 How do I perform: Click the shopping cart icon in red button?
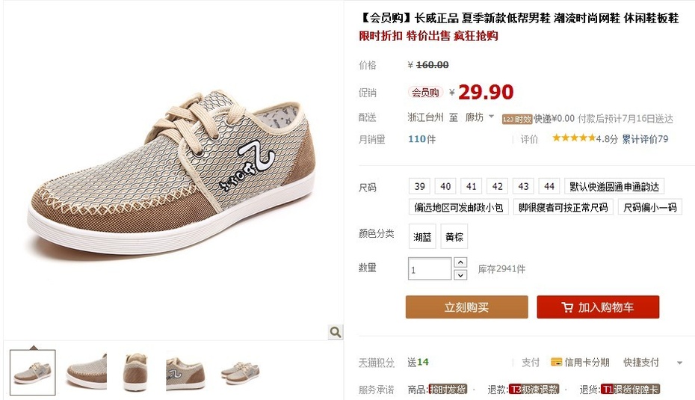tap(567, 307)
